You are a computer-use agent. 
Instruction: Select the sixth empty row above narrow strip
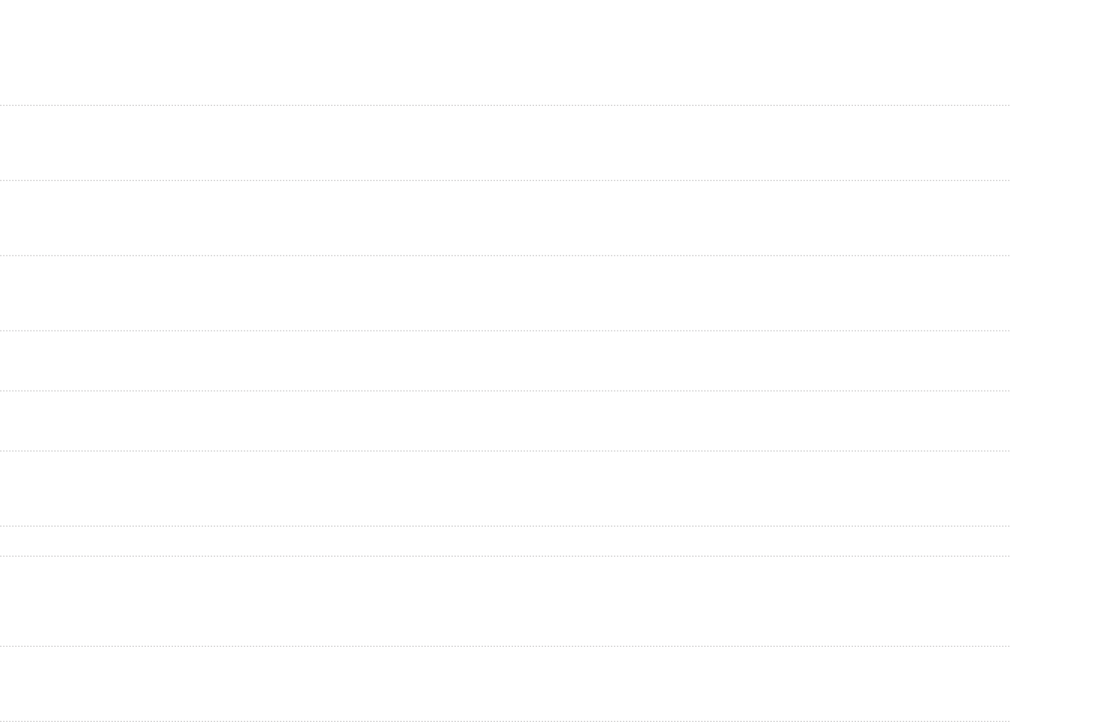pos(505,488)
